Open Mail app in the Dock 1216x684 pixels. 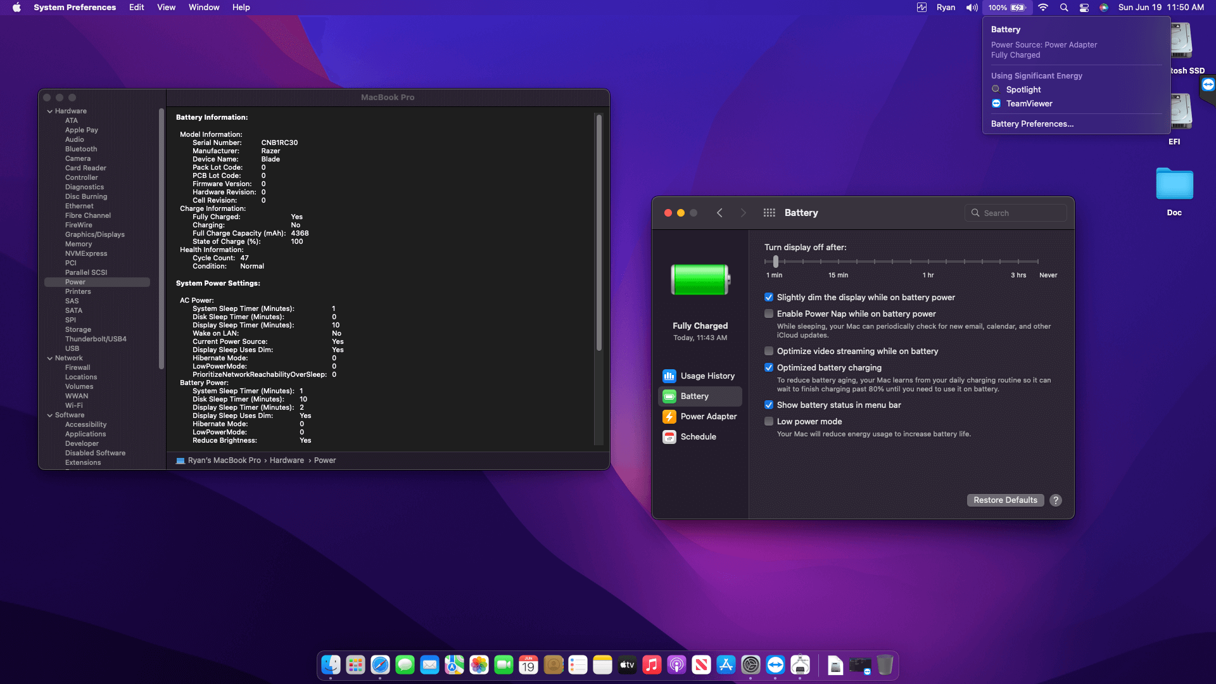click(429, 665)
